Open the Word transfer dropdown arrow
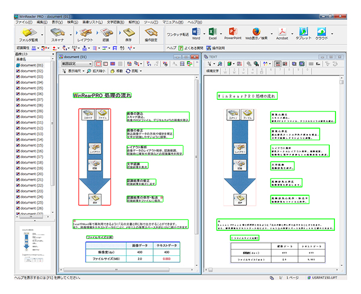The image size is (361, 294). tap(204, 34)
